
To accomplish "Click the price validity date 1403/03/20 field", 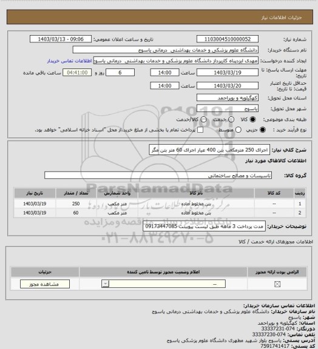I will 228,85.
